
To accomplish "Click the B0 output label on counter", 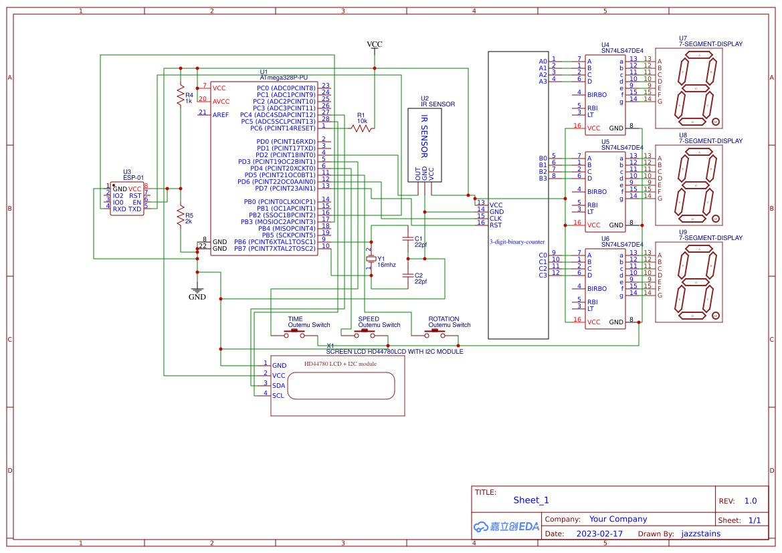I will (543, 158).
